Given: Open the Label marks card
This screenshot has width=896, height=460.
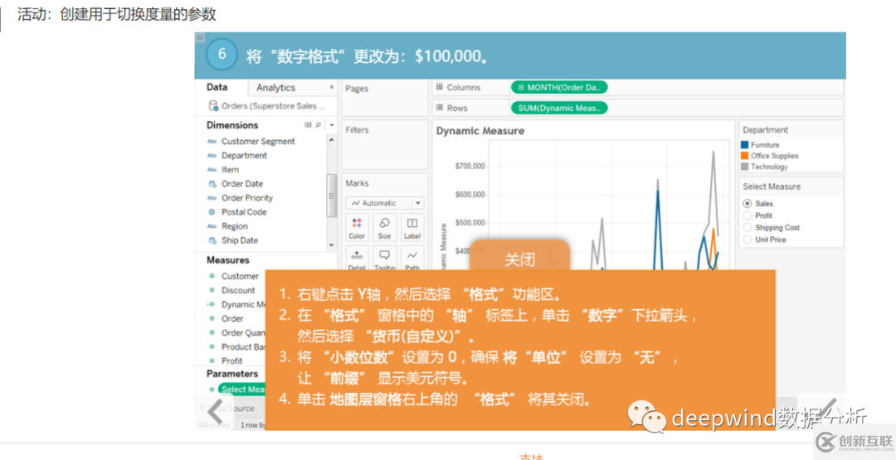Looking at the screenshot, I should [412, 228].
